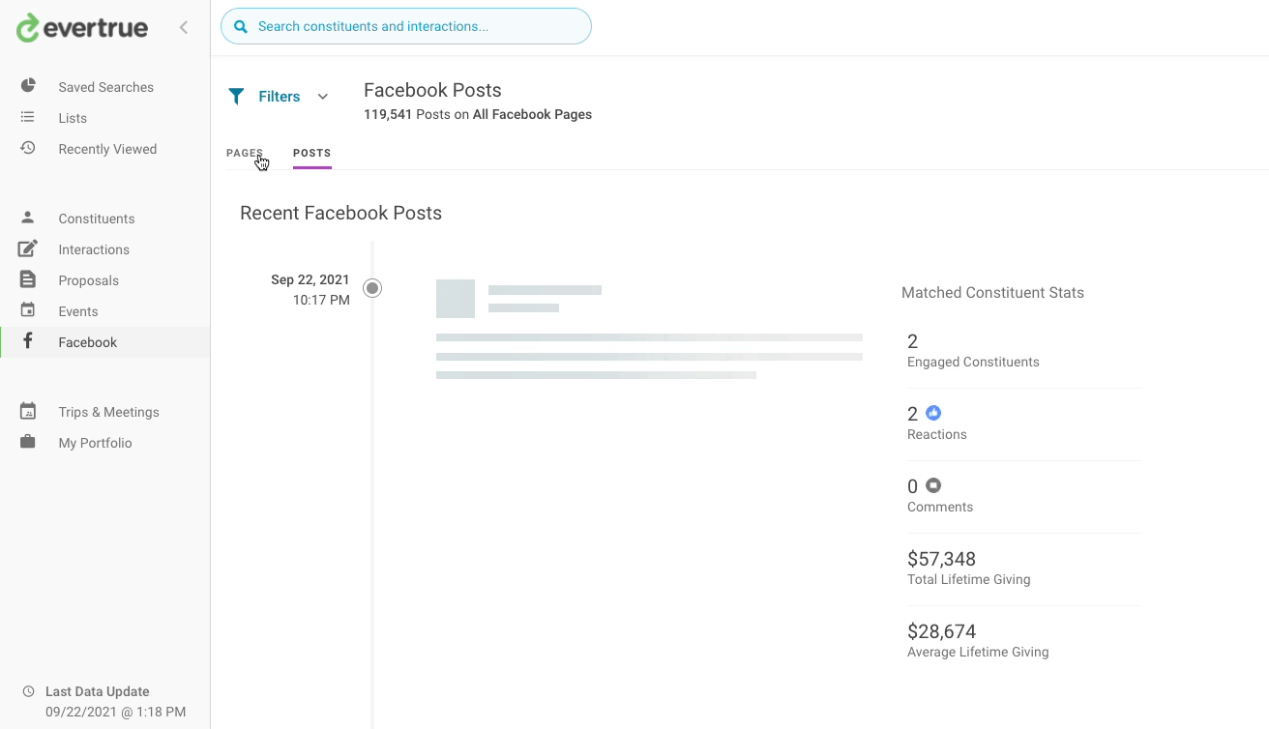The height and width of the screenshot is (729, 1269).
Task: Click the Saved Searches pie chart icon
Action: pyautogui.click(x=28, y=86)
